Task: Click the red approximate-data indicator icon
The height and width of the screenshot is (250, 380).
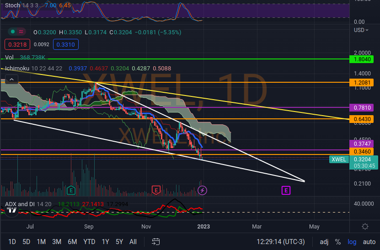Action: point(21,32)
